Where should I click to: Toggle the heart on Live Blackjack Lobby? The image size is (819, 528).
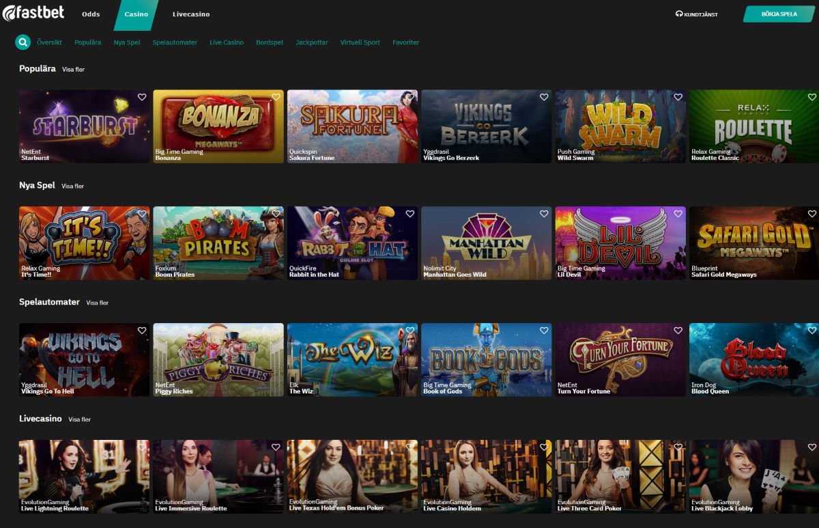(x=812, y=447)
